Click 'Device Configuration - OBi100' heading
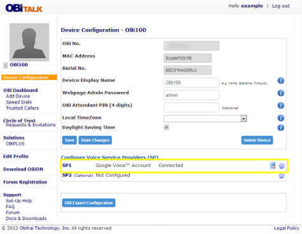 pyautogui.click(x=104, y=30)
